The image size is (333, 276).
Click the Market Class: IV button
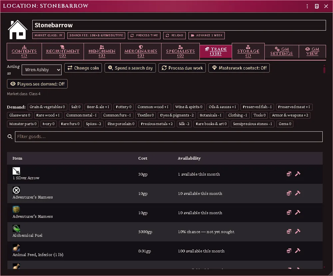(x=48, y=36)
